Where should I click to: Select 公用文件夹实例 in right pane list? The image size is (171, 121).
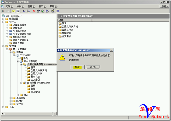70,26
